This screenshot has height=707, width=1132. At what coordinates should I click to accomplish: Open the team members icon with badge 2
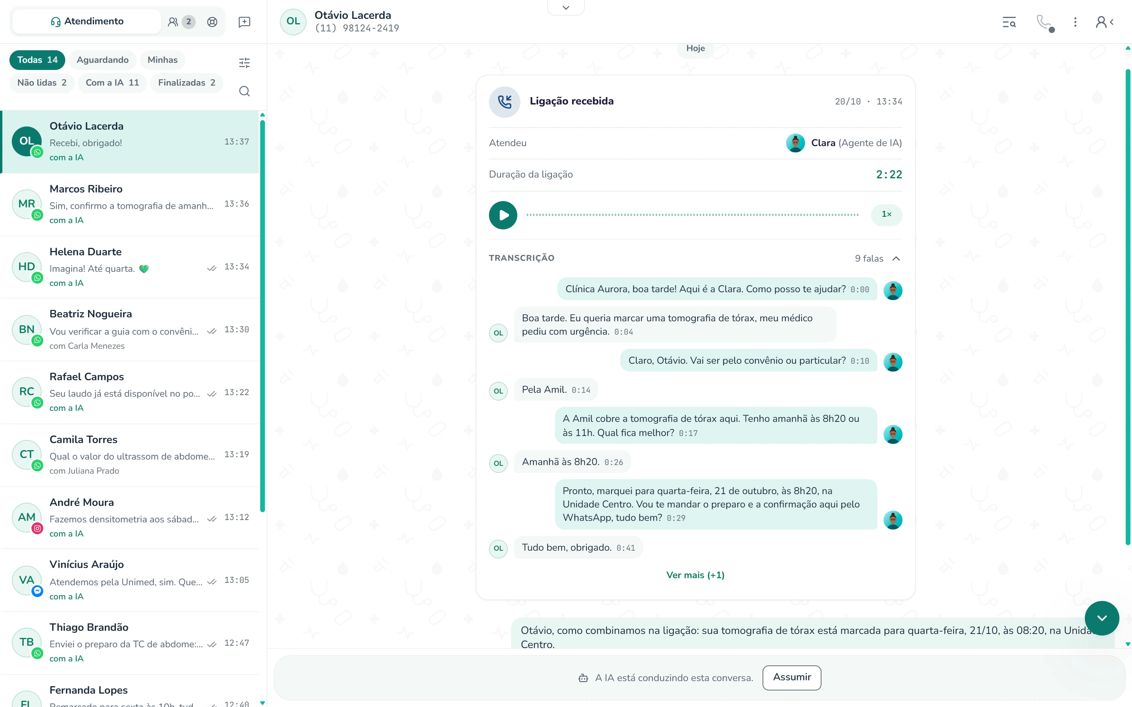point(181,22)
